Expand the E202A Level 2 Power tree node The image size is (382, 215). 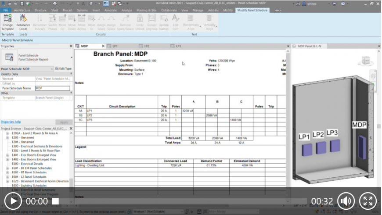pos(7,133)
